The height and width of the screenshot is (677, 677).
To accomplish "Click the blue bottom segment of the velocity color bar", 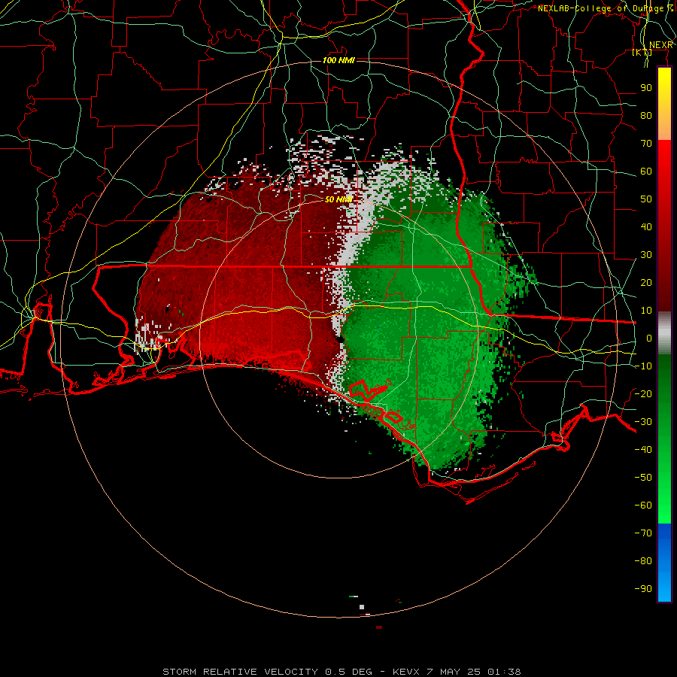I will 664,563.
